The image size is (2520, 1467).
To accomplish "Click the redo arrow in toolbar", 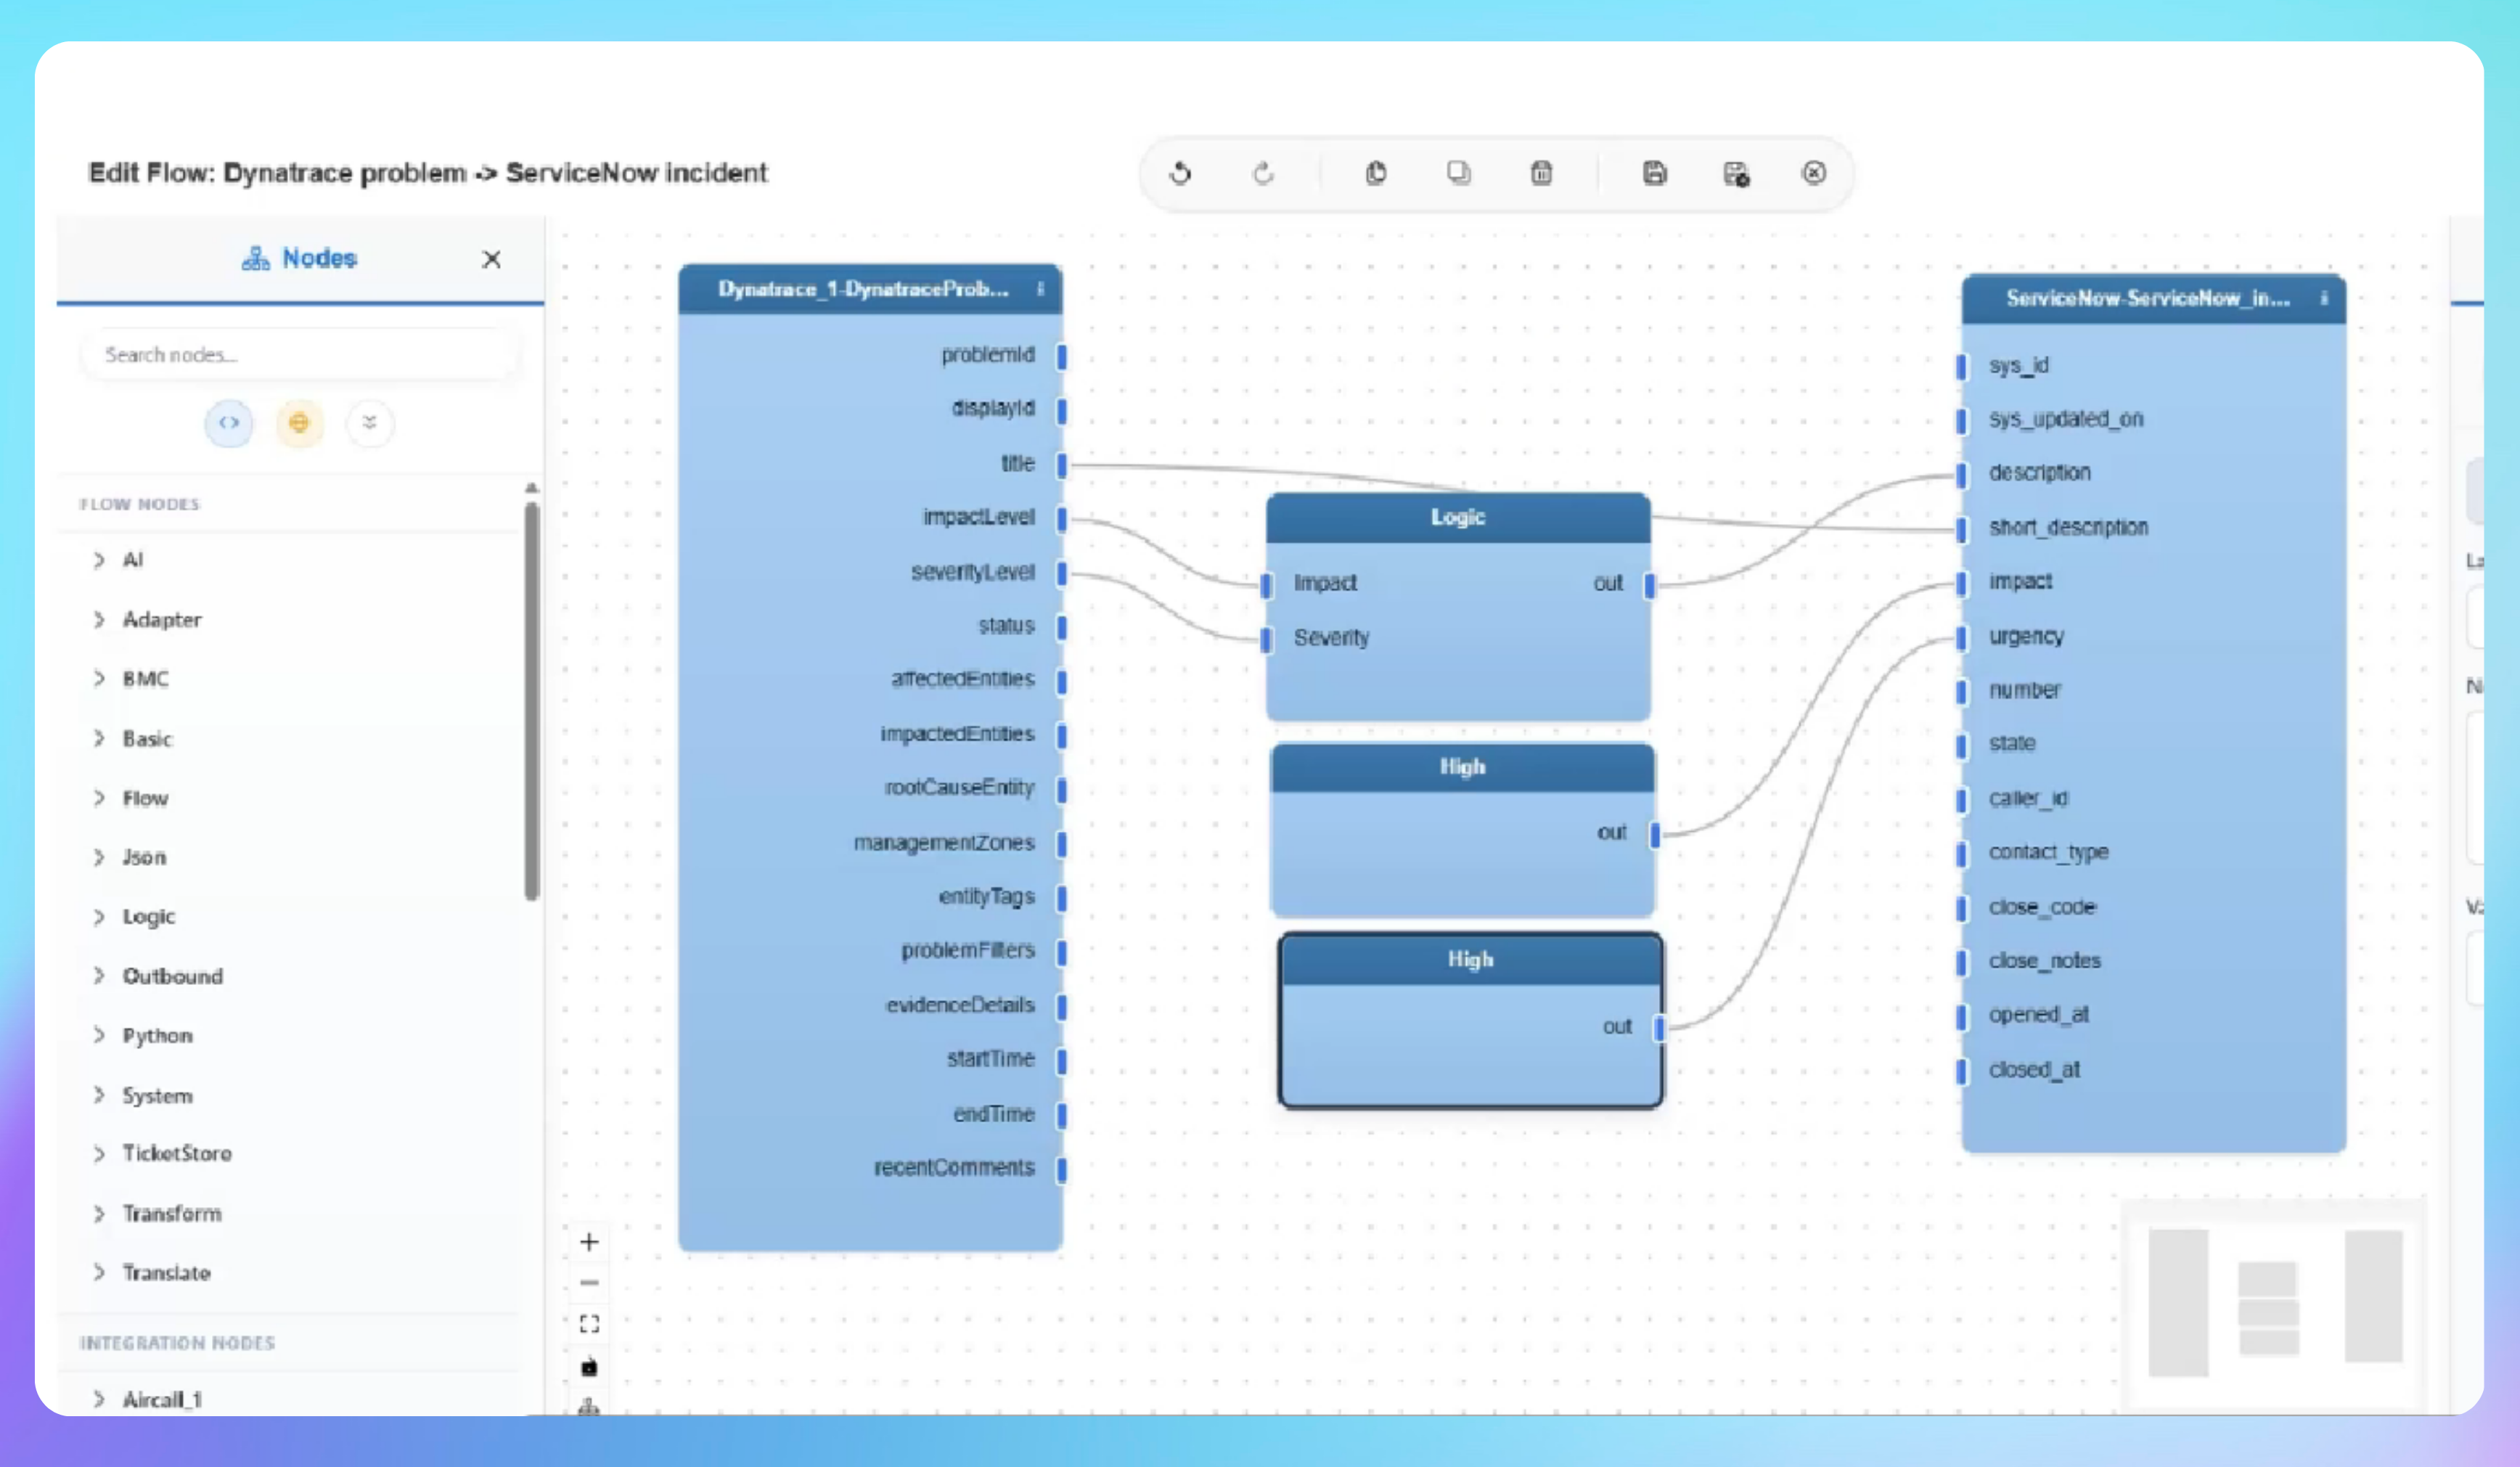I will pyautogui.click(x=1263, y=173).
